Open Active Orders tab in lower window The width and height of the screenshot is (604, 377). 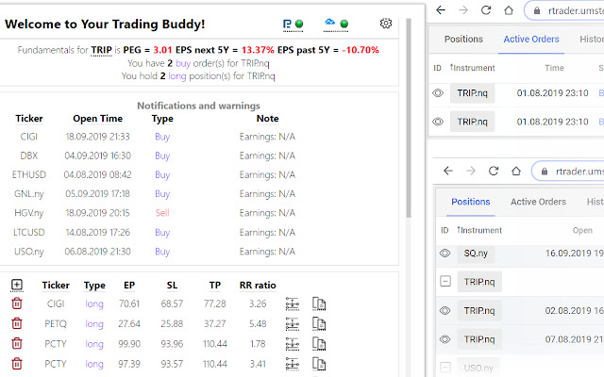coord(539,202)
